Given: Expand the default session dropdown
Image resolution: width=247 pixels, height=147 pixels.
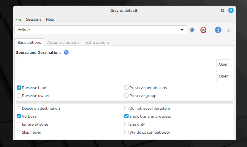Looking at the screenshot, I should tap(182, 30).
